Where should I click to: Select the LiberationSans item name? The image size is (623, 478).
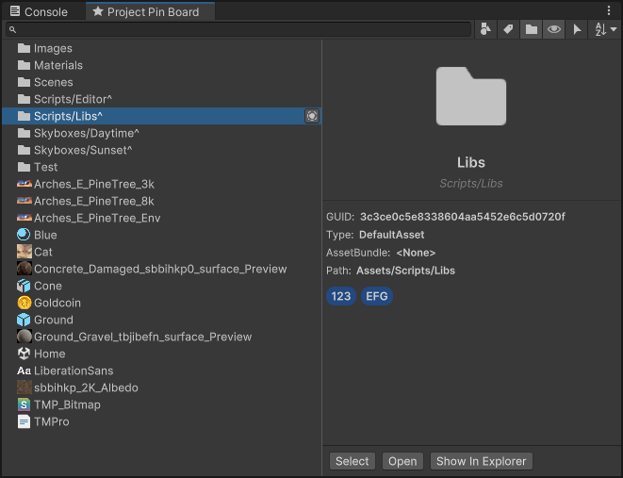[74, 371]
